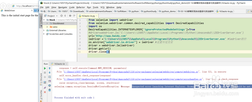This screenshot has height=102, width=252.
Task: Close WebDriver tab in IE window
Action: click(32, 11)
